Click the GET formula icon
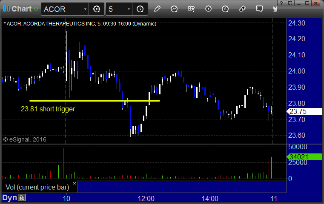 191,9
